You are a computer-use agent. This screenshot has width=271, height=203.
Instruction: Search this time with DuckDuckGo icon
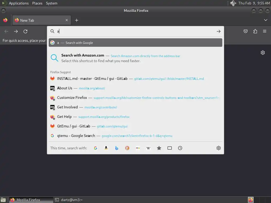pos(127,148)
